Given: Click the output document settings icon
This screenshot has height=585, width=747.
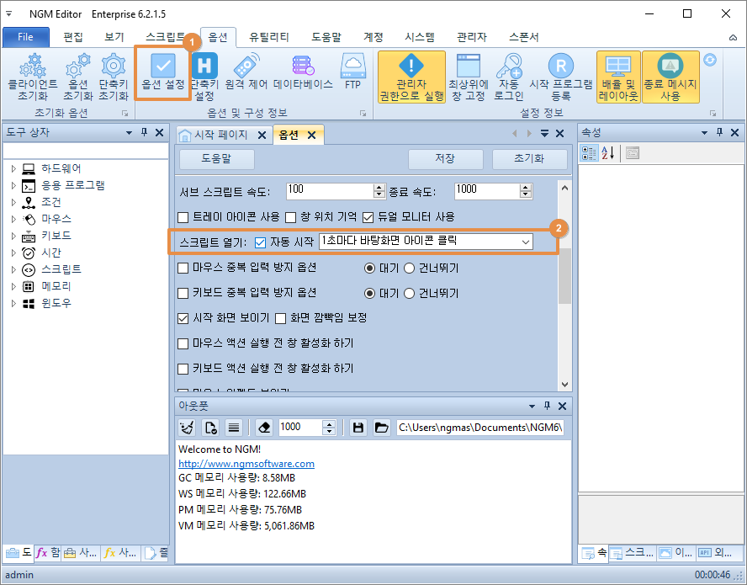Looking at the screenshot, I should point(210,428).
